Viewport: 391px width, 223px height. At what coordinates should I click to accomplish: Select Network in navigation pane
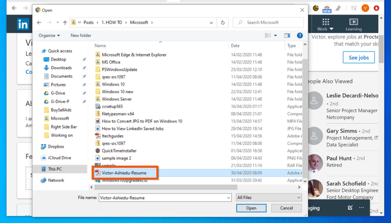click(x=56, y=180)
